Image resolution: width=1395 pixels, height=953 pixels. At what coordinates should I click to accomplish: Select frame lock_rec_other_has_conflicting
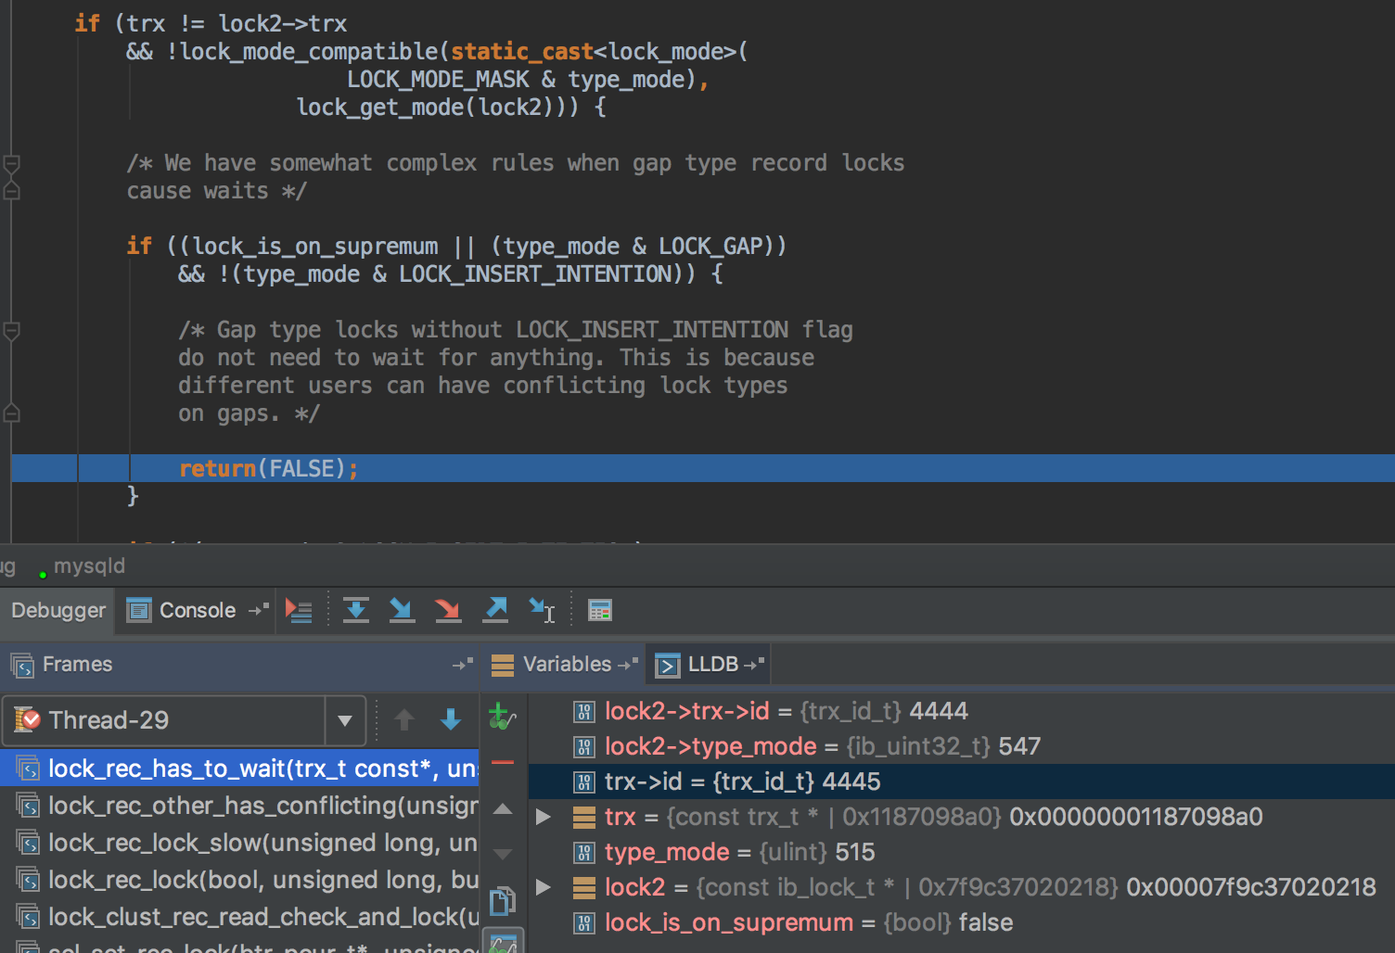239,806
